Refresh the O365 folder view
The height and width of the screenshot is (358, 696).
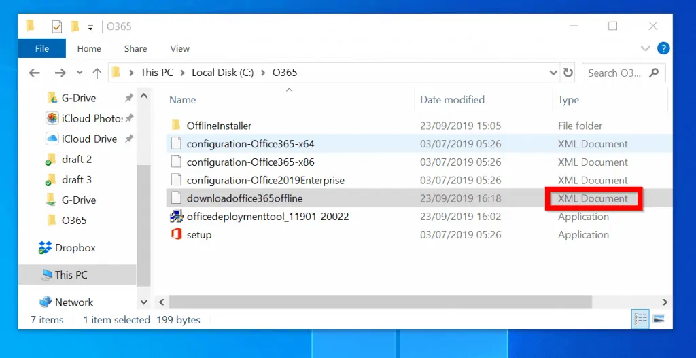tap(568, 73)
